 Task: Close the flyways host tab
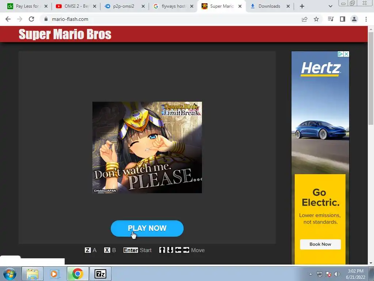tap(192, 7)
